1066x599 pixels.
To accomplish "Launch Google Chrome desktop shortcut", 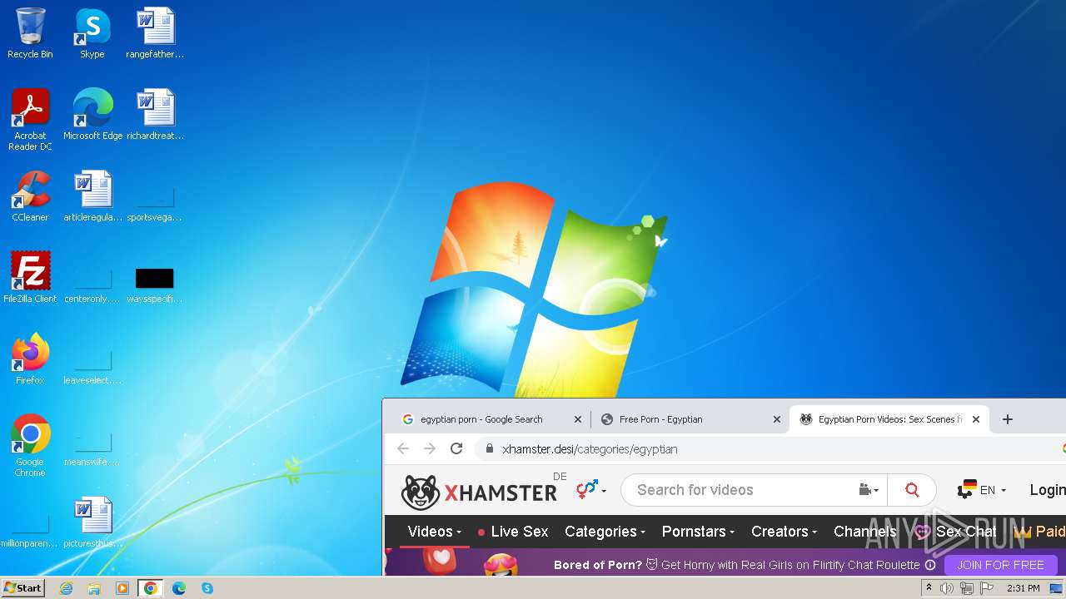I will (30, 445).
